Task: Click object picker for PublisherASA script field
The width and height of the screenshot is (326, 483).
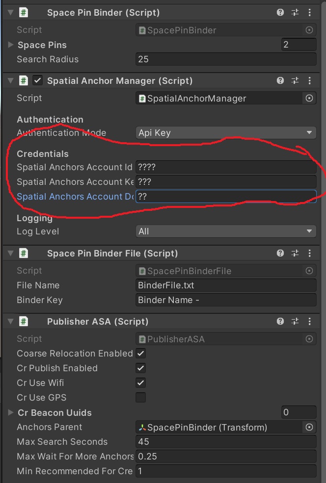Action: (309, 339)
